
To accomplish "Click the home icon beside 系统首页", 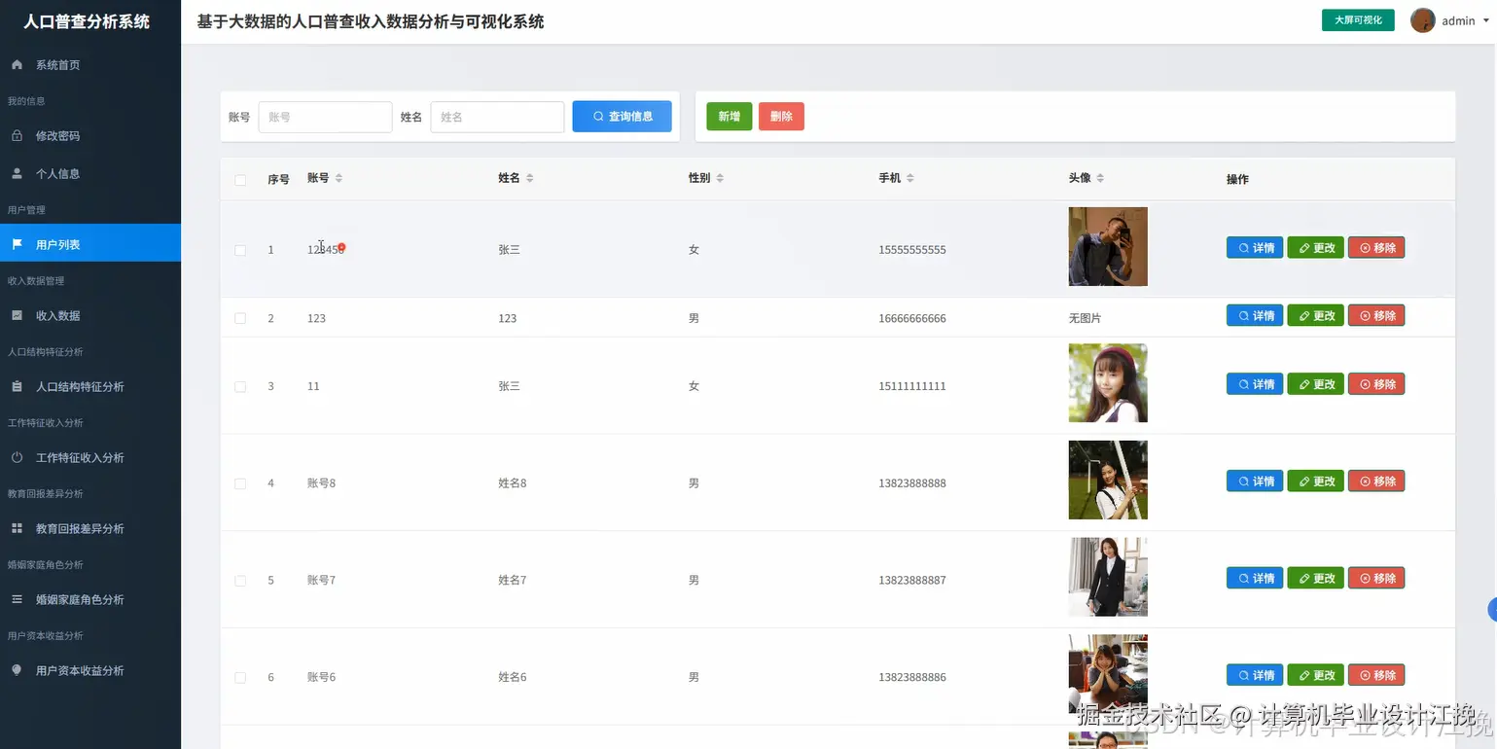I will click(x=17, y=65).
